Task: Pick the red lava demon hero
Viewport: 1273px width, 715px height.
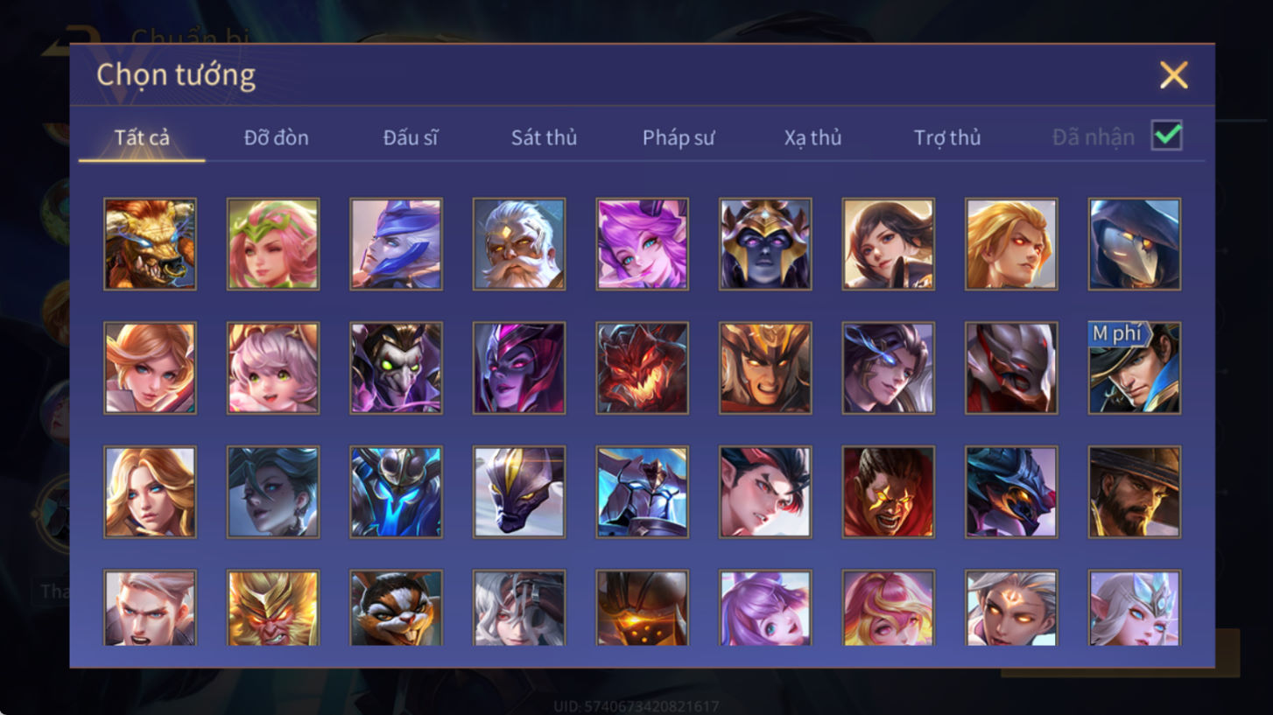Action: [643, 368]
